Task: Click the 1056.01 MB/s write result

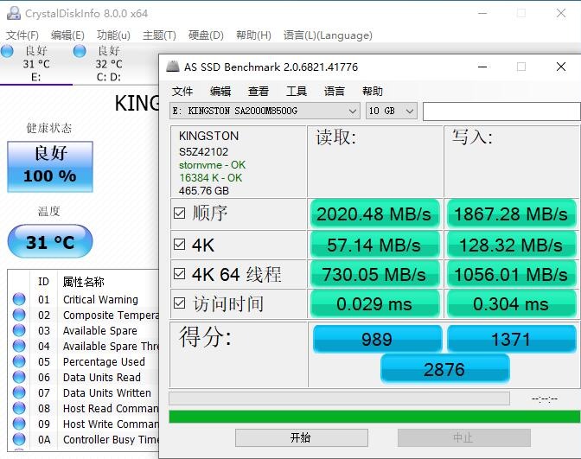Action: tap(511, 274)
